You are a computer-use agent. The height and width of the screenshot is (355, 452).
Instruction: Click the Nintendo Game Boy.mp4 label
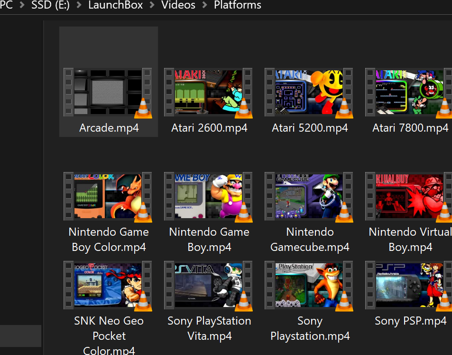point(209,240)
